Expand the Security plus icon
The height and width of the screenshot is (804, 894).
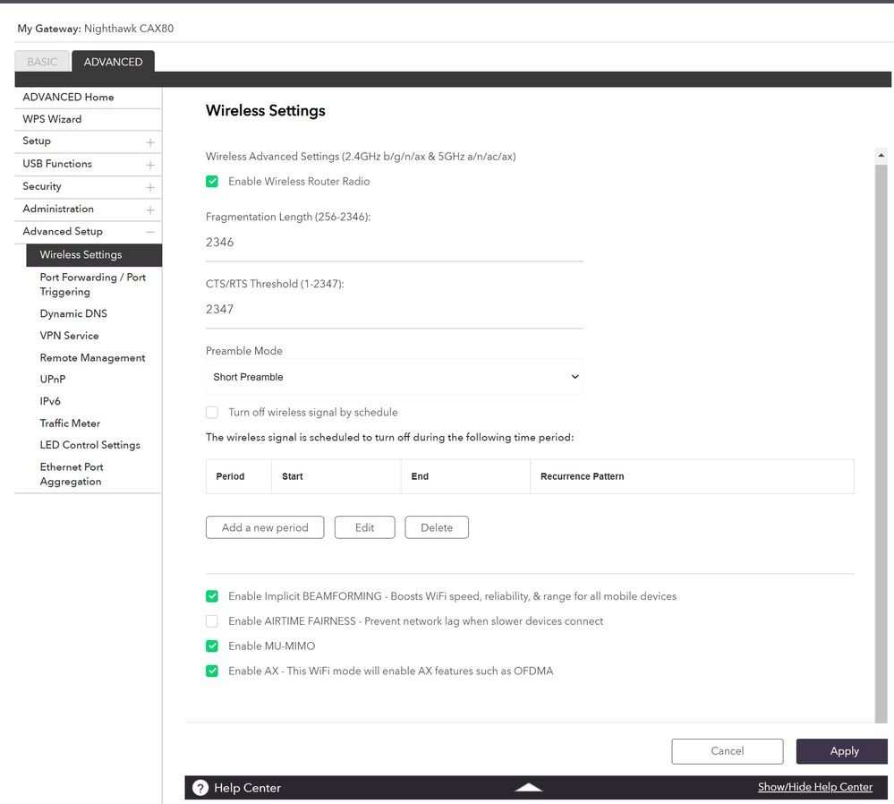coord(150,187)
